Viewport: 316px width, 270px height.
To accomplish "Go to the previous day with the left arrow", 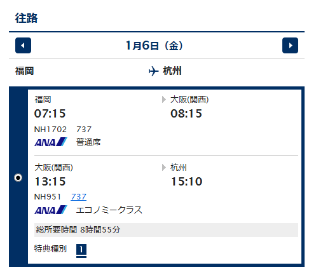I will click(x=23, y=46).
